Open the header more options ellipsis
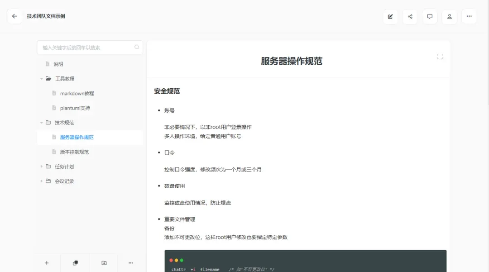The height and width of the screenshot is (272, 489). tap(469, 16)
